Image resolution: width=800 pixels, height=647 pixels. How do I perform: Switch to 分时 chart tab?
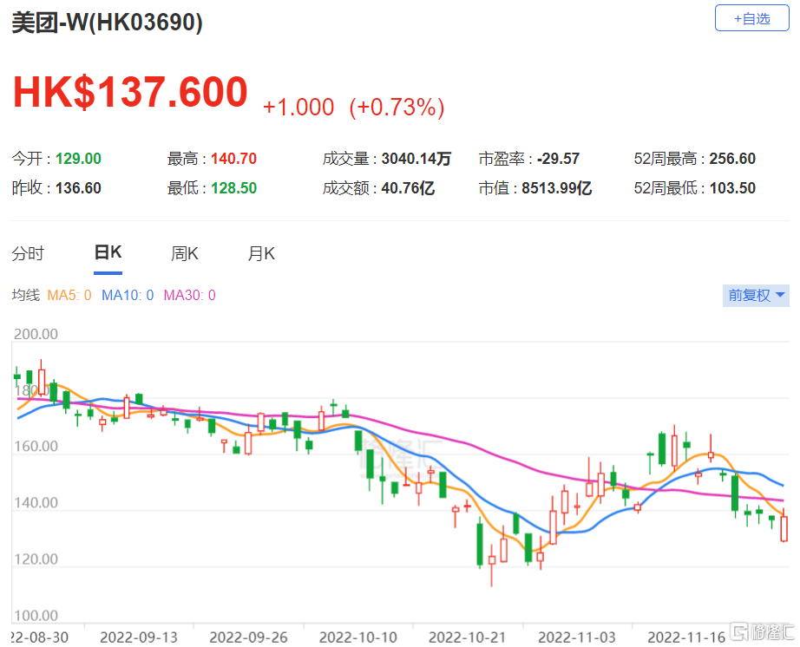(28, 253)
